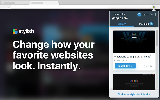Image resolution: width=160 pixels, height=100 pixels.
Task: Toggle the Stylish On power switch
Action: [139, 14]
